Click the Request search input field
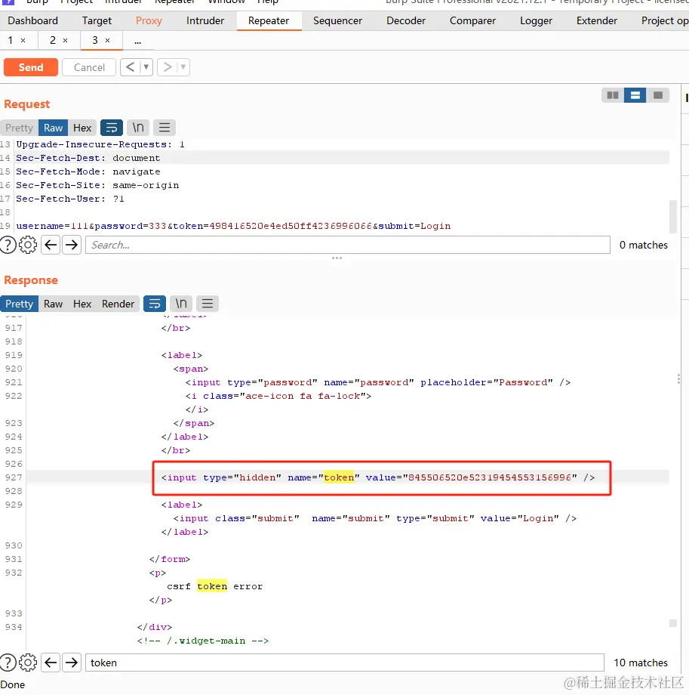689x695 pixels. [348, 245]
